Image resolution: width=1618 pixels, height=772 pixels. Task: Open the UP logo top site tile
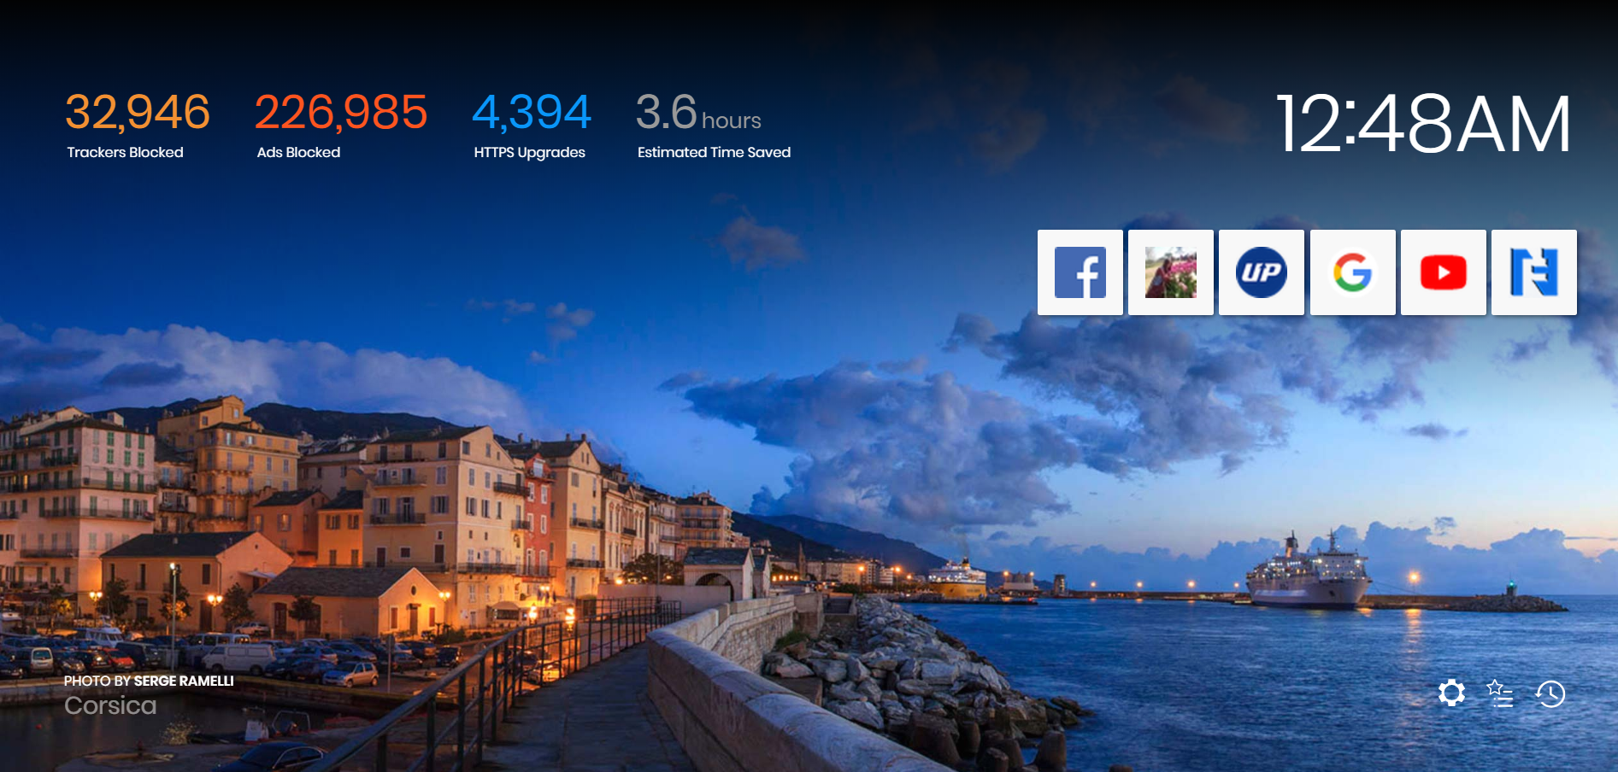pyautogui.click(x=1261, y=272)
